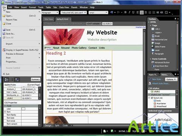Expand Preview in Browser submenu
Image resolution: width=182 pixels, height=136 pixels.
point(22,54)
